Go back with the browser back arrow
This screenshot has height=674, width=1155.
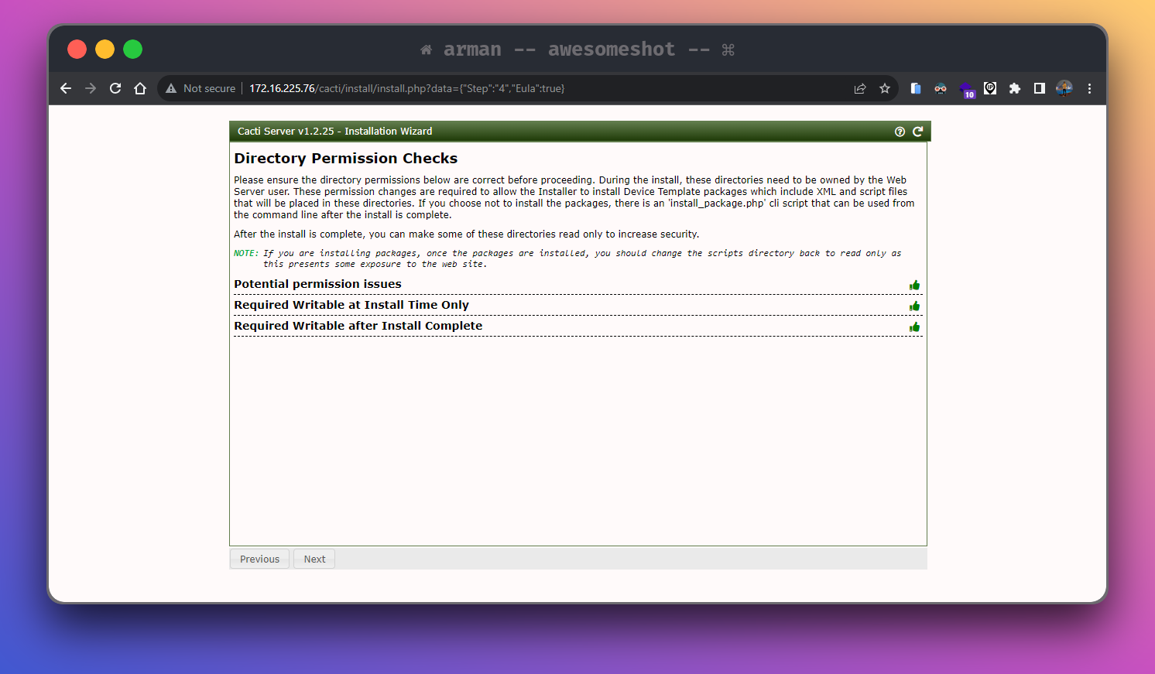(66, 88)
